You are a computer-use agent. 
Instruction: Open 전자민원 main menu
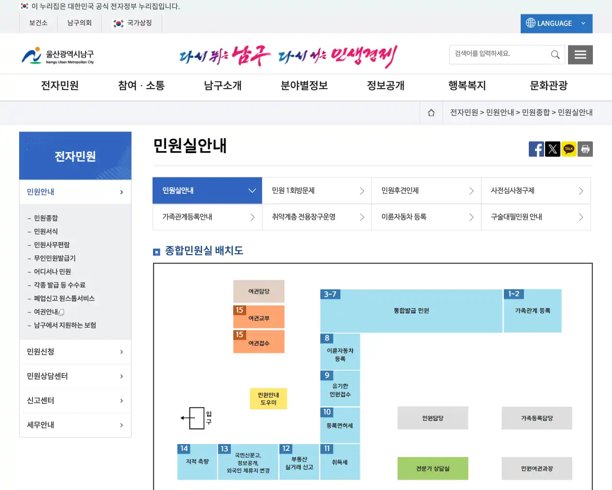(60, 86)
